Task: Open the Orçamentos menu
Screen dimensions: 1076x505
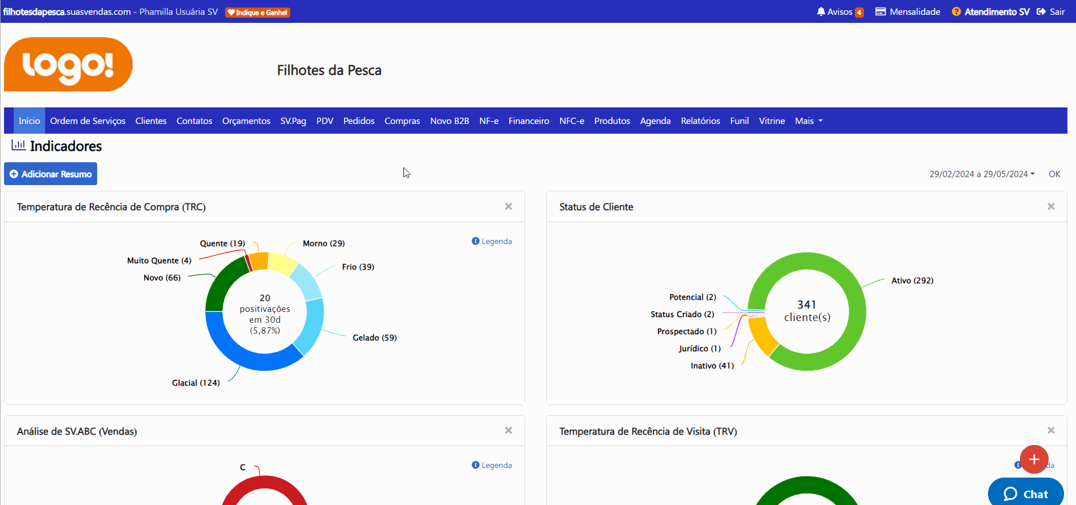Action: (246, 121)
